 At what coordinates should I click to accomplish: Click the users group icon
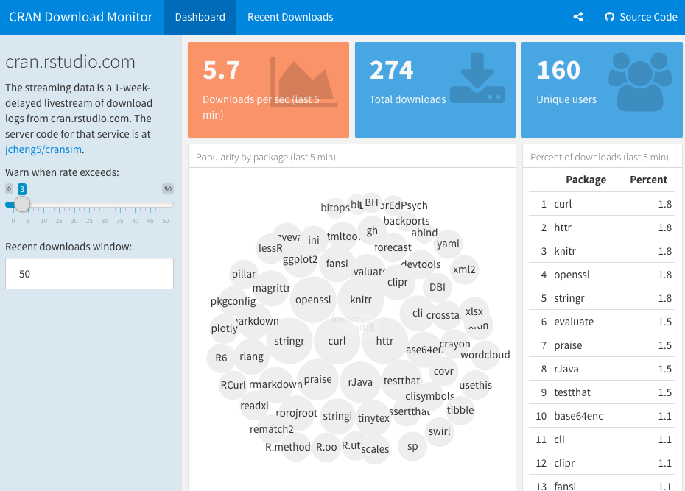coord(639,80)
